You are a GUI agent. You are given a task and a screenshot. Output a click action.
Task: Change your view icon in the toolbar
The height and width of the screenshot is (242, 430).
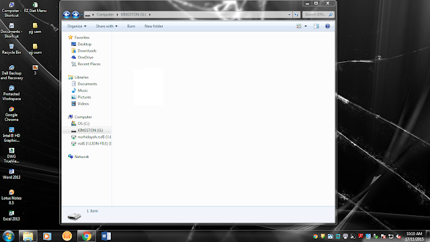(x=299, y=26)
